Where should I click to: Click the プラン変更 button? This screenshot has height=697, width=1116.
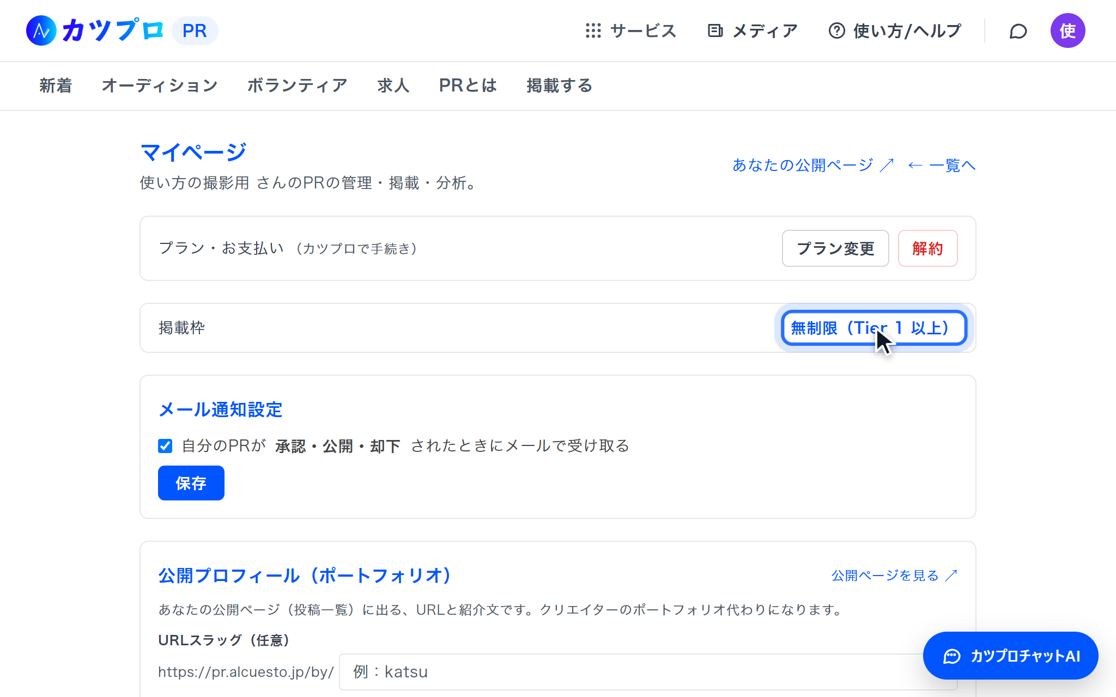[x=835, y=248]
